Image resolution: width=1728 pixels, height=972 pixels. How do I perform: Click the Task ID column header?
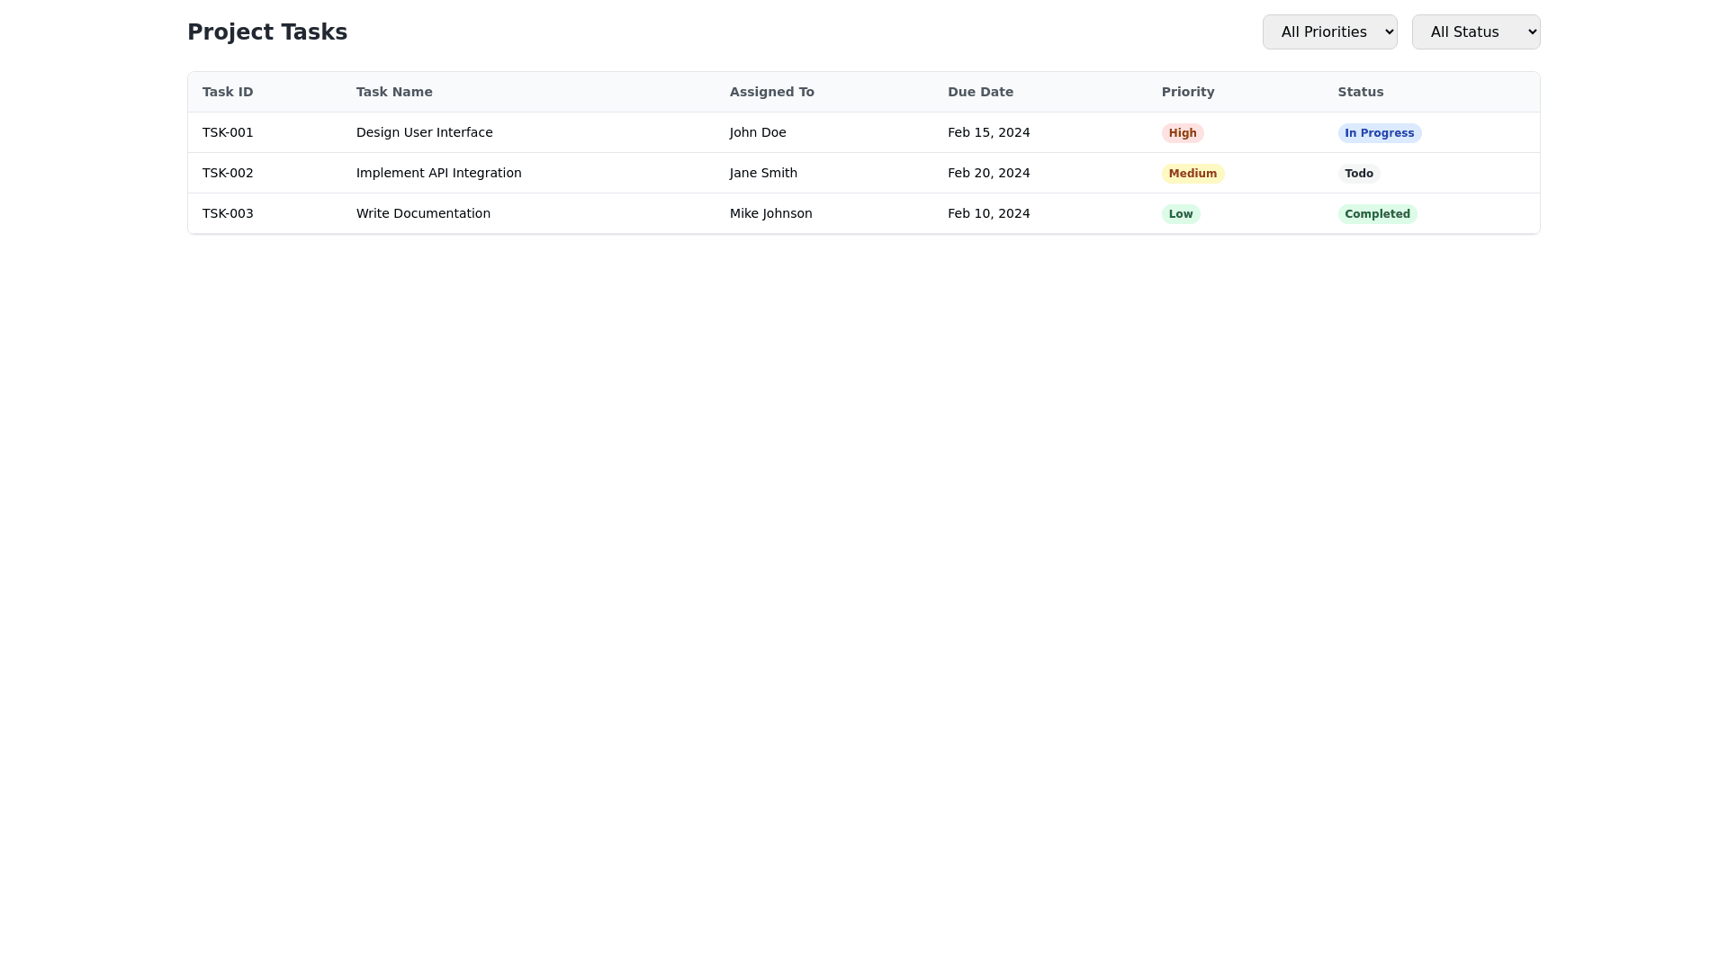coord(228,92)
